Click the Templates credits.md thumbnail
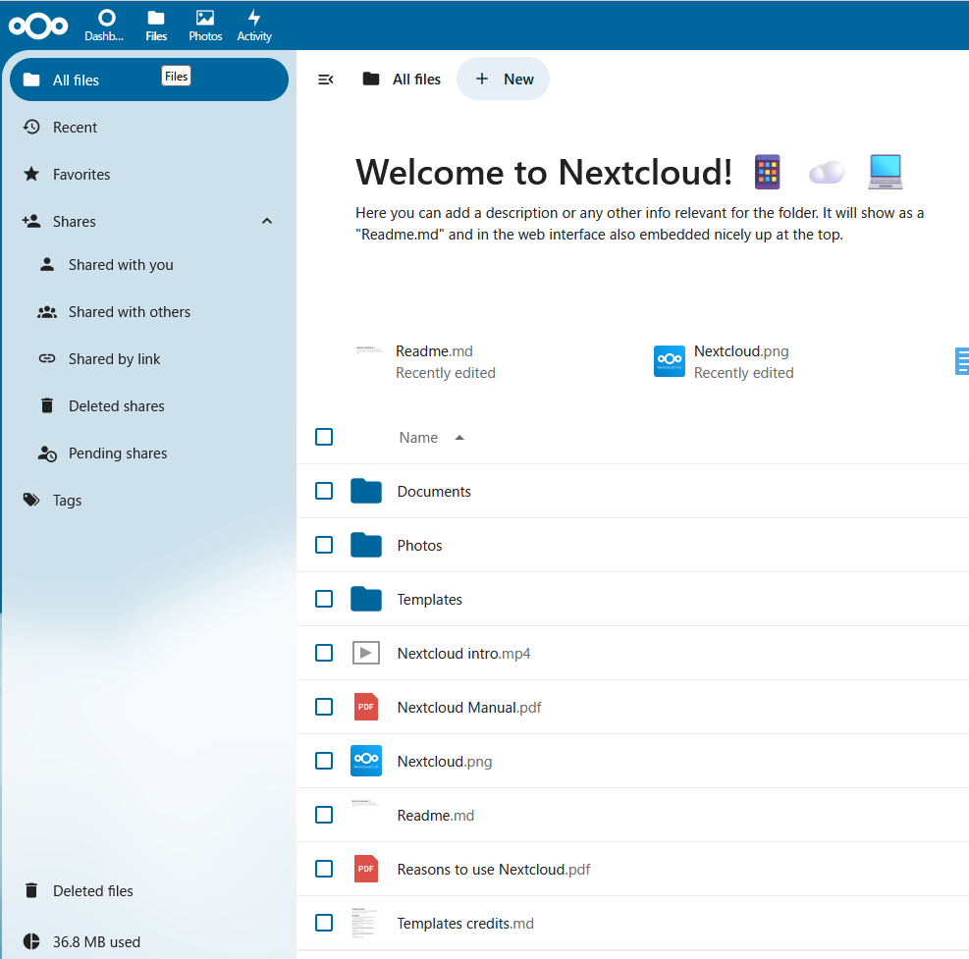 tap(366, 923)
